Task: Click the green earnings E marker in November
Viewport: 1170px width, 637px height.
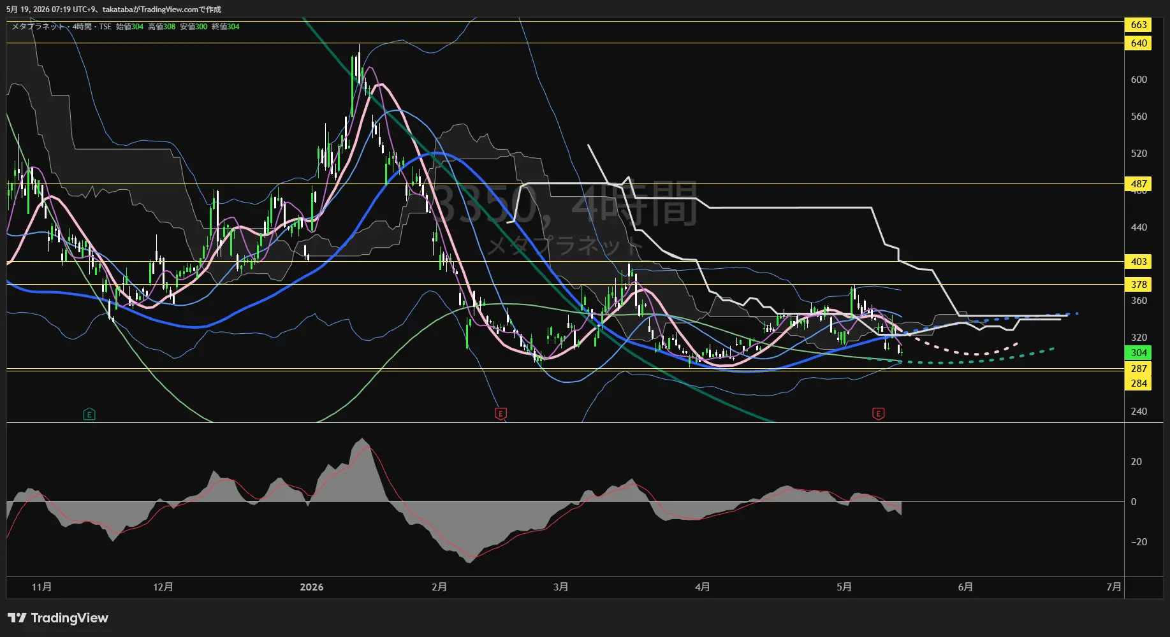Action: tap(89, 415)
